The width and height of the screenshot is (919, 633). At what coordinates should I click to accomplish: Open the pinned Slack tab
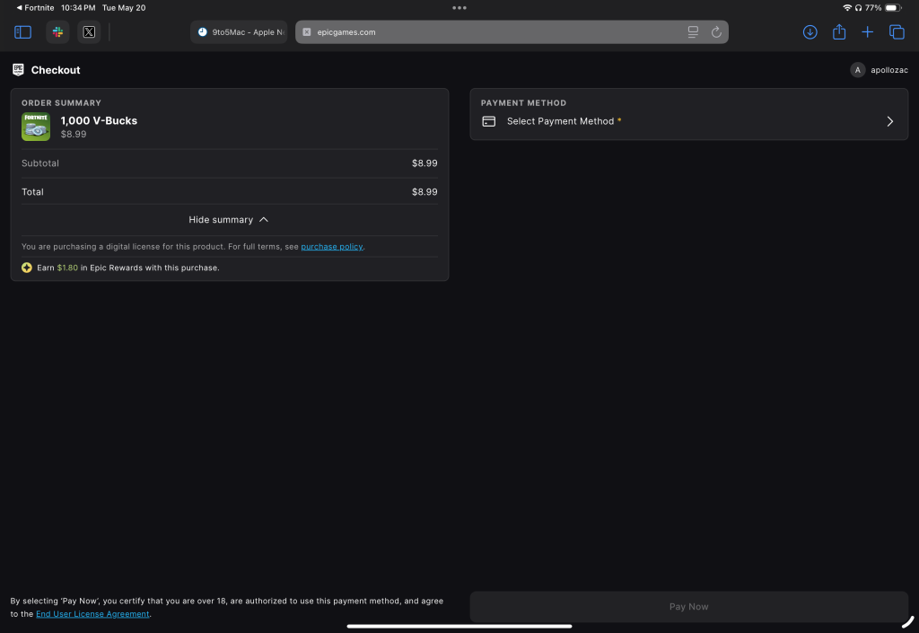[57, 32]
